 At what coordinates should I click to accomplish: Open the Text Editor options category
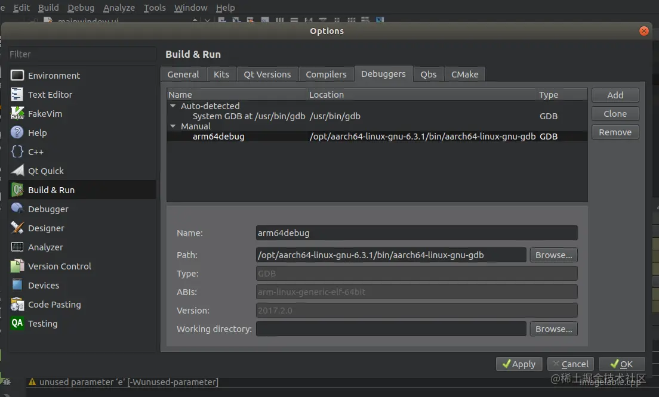pyautogui.click(x=82, y=94)
